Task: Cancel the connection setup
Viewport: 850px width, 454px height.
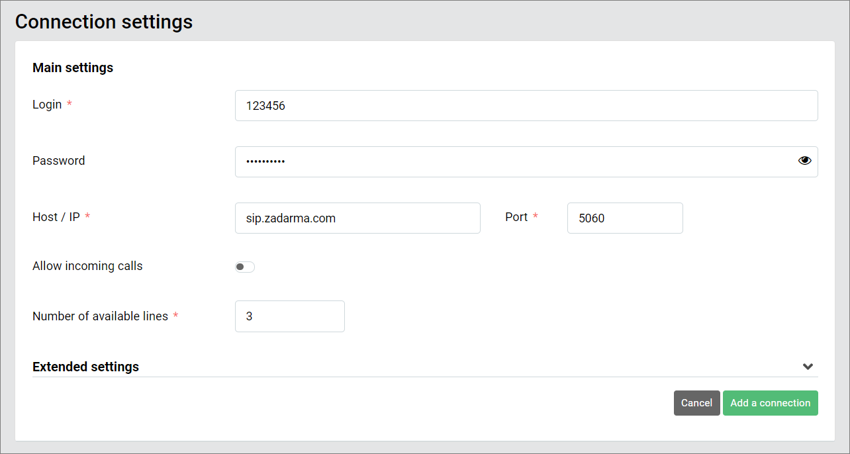Action: coord(696,403)
